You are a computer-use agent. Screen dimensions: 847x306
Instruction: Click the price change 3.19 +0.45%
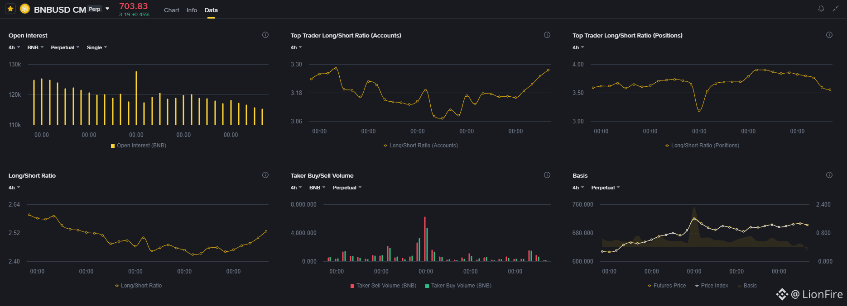tap(134, 14)
